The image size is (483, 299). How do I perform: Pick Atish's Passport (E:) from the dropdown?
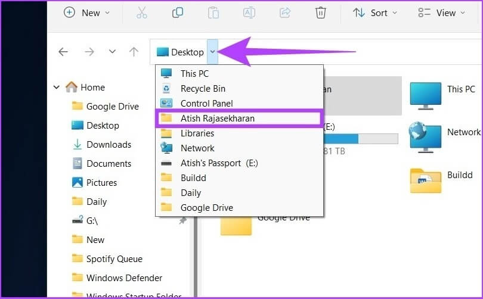point(239,163)
